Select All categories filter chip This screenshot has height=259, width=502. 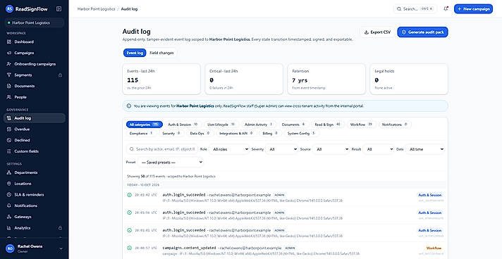coord(144,125)
